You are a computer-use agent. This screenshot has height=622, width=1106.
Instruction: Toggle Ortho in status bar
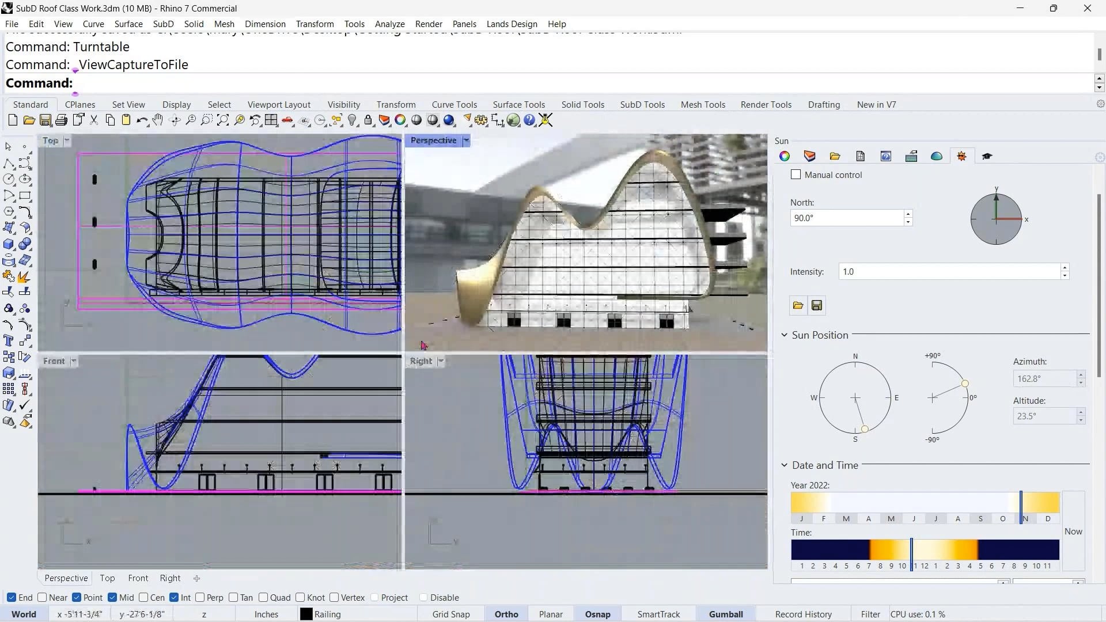coord(506,615)
